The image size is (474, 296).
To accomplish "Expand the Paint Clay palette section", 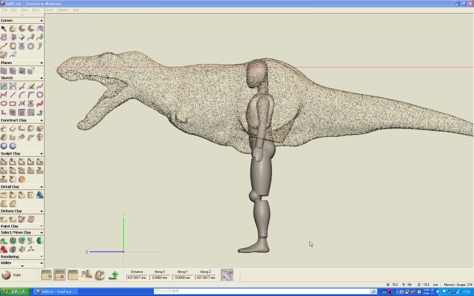I will (41, 226).
